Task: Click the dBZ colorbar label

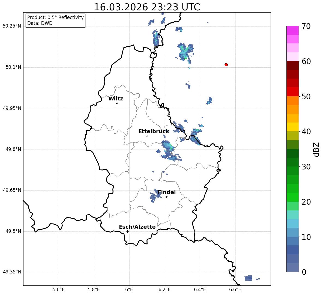Action: [x=316, y=149]
